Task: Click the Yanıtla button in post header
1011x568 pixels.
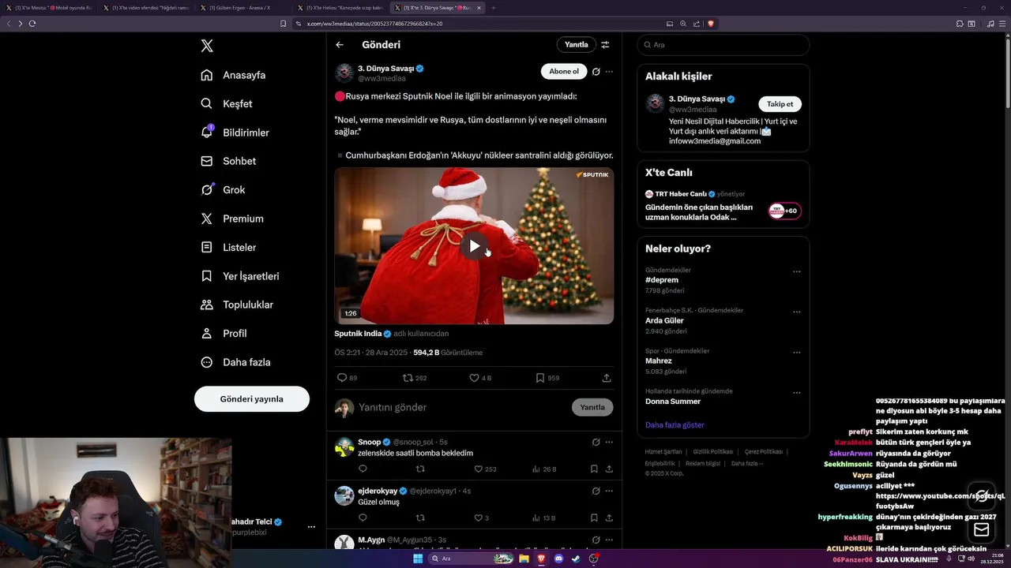Action: click(577, 45)
